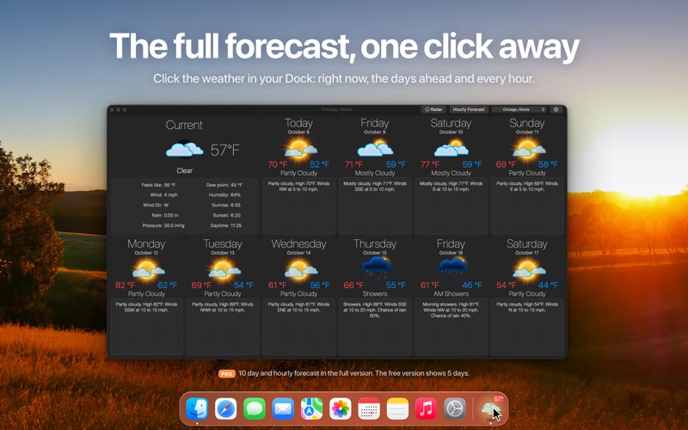The height and width of the screenshot is (430, 688).
Task: Click 'Rain: 0.00 in' detail
Action: pyautogui.click(x=165, y=216)
